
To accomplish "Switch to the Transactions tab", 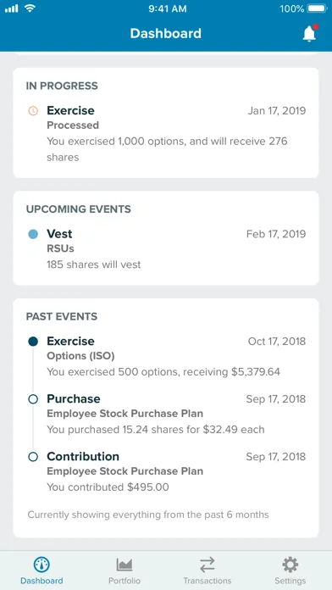I will [207, 571].
